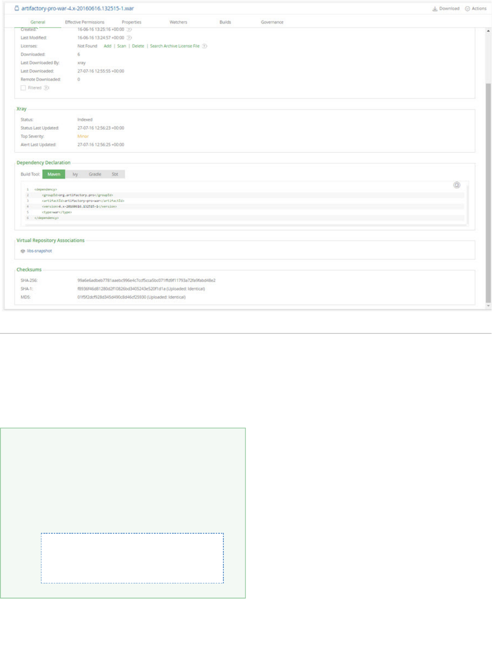Click the help icon next to Last Modified
This screenshot has width=492, height=664.
pos(129,38)
